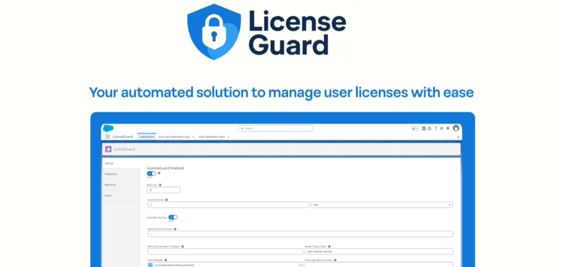562x267 pixels.
Task: Open the help question mark icon
Action: pyautogui.click(x=436, y=128)
